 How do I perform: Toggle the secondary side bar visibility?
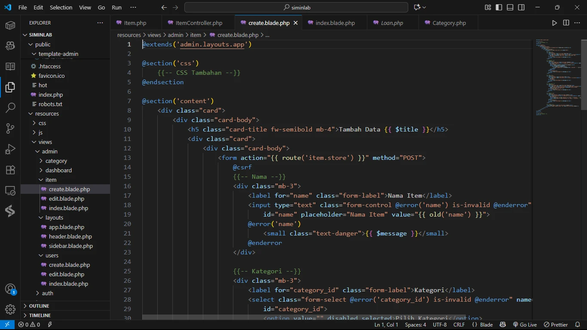(521, 7)
